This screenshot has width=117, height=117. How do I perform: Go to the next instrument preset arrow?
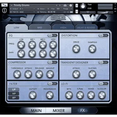click(x=60, y=5)
